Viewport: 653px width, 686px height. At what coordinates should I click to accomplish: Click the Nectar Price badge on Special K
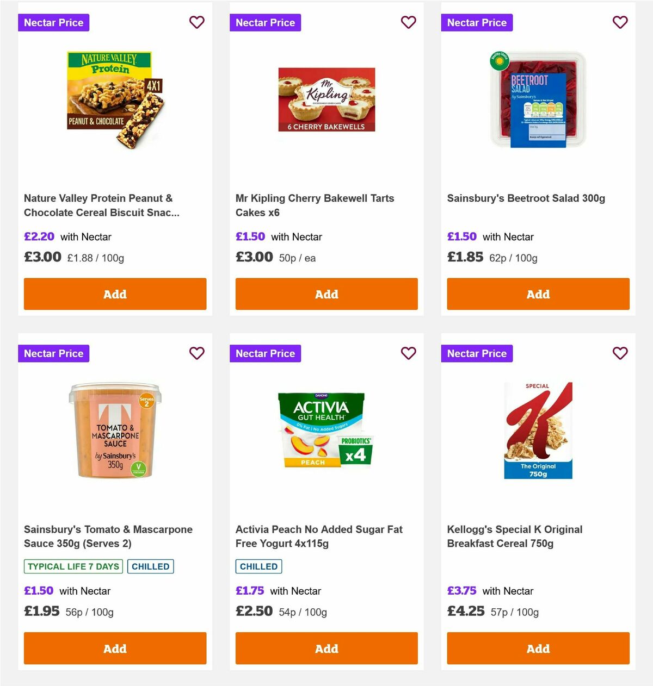(x=477, y=353)
